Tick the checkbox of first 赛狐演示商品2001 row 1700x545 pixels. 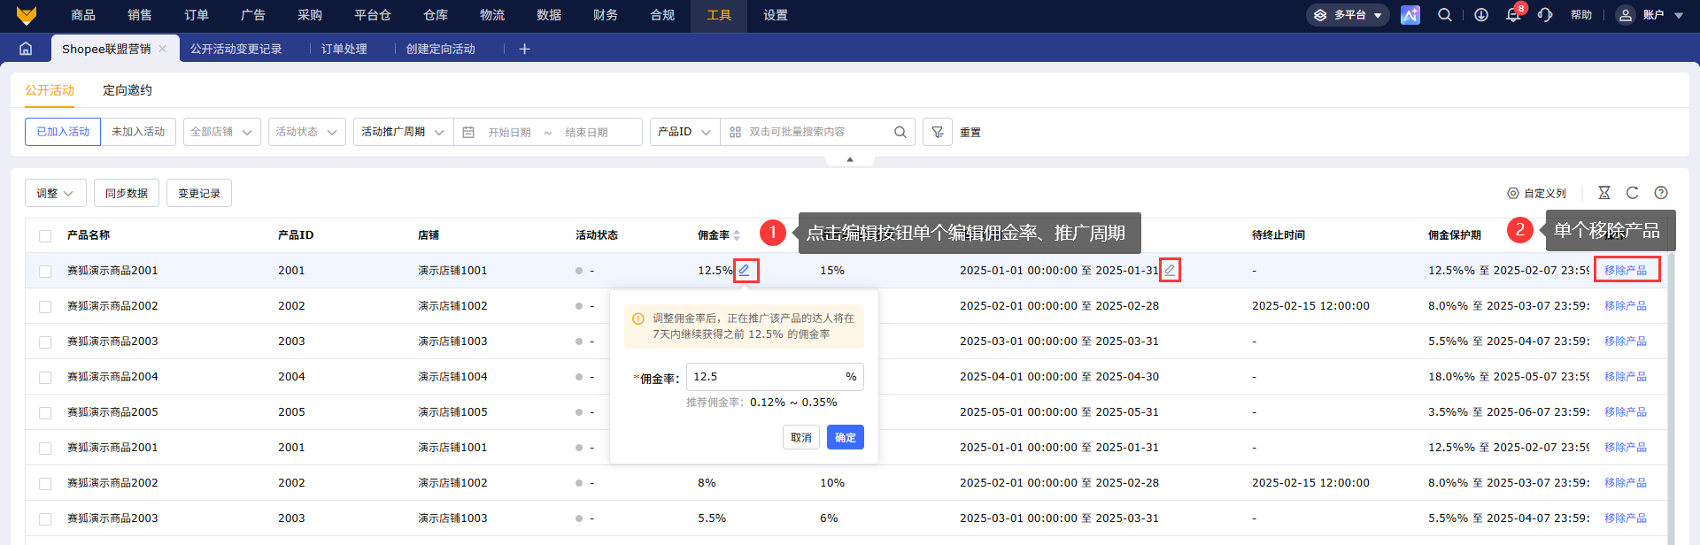45,271
